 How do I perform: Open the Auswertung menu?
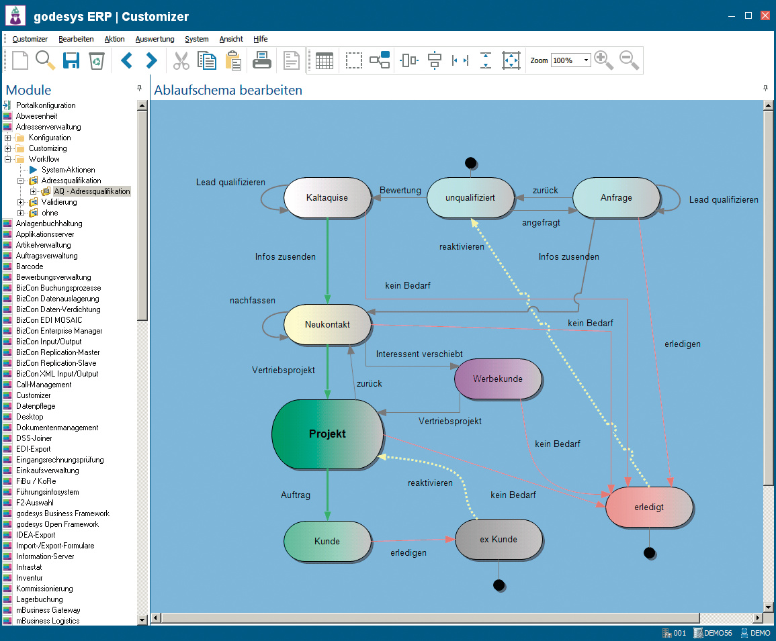coord(155,39)
